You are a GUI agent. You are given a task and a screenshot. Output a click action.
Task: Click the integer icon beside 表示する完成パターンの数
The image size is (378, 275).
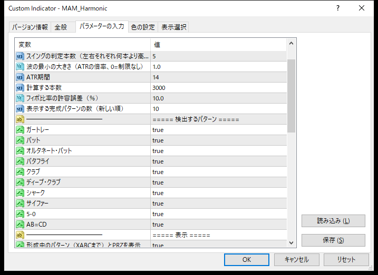coord(20,109)
